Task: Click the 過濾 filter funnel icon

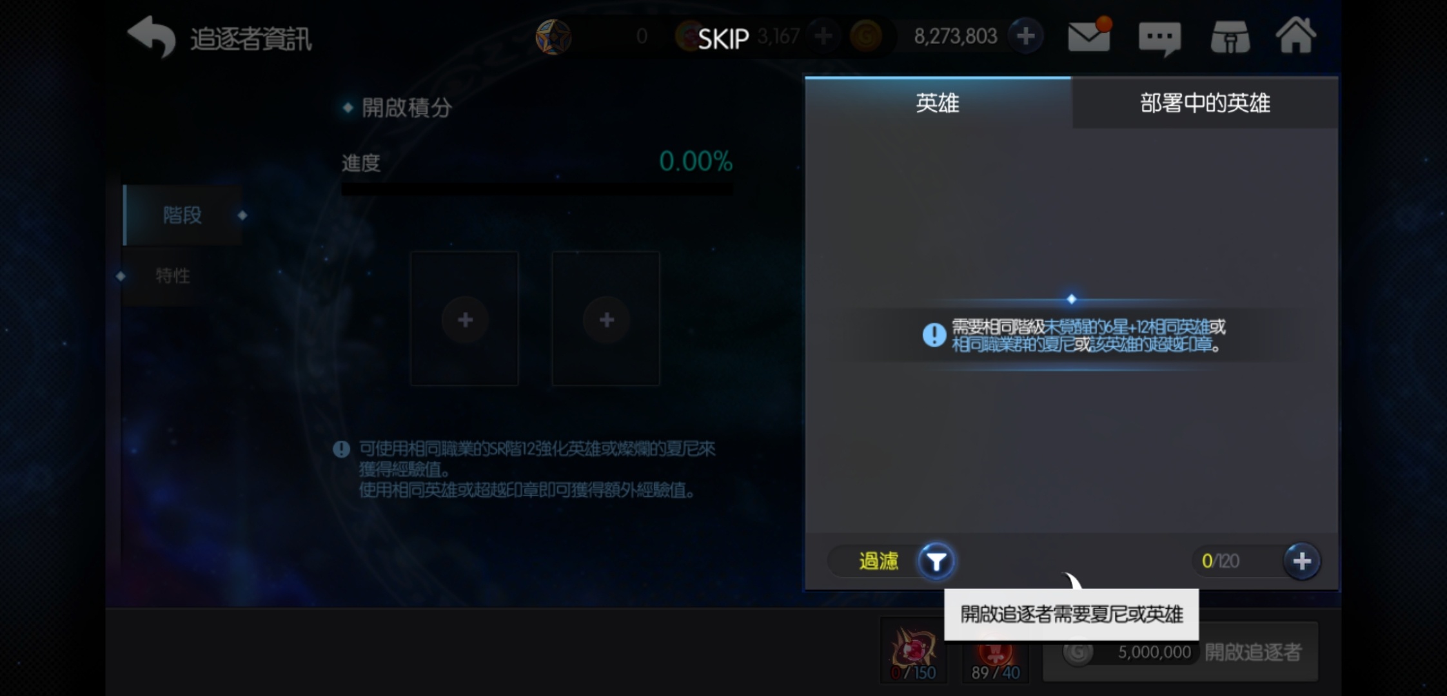Action: click(x=936, y=561)
